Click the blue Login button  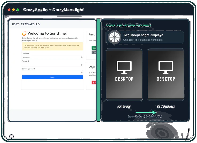pos(52,77)
